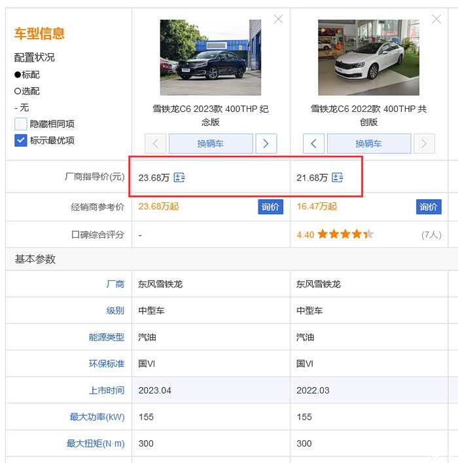The image size is (458, 463).
Task: Click previous arrow for 2023款 car column
Action: point(156,143)
